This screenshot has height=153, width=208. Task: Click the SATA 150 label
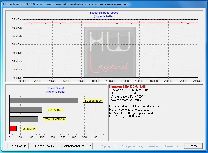coord(55,110)
